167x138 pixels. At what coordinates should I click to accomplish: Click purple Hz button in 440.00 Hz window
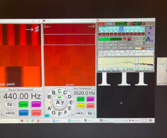pyautogui.click(x=36, y=104)
